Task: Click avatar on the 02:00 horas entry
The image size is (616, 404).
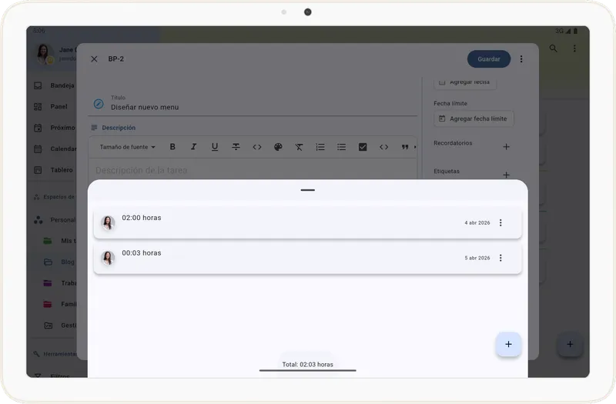Action: click(x=108, y=222)
